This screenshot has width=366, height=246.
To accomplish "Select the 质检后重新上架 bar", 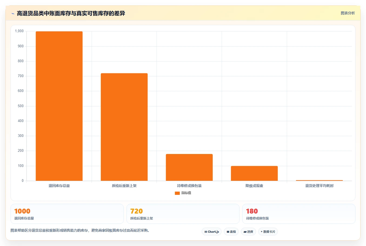I will click(x=124, y=127).
